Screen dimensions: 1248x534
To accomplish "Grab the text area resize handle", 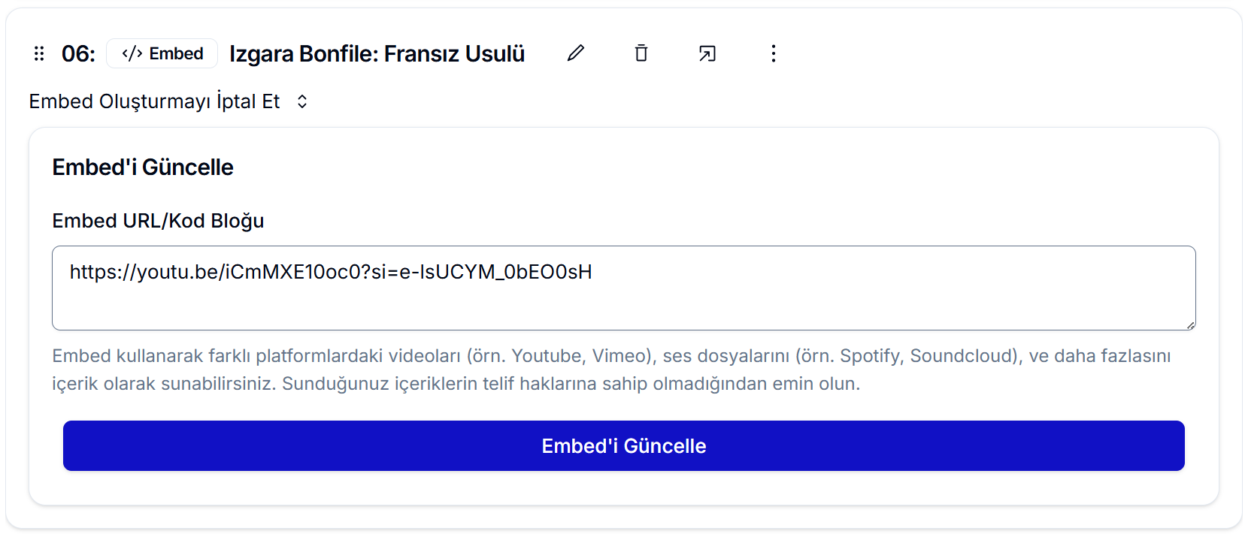I will (1190, 325).
